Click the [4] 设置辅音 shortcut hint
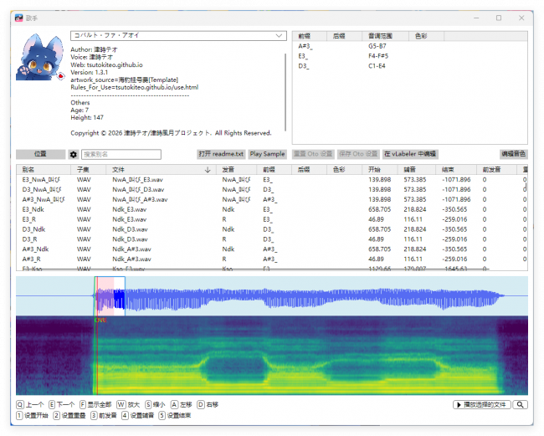Screen dimensions: 544x436 coord(138,416)
